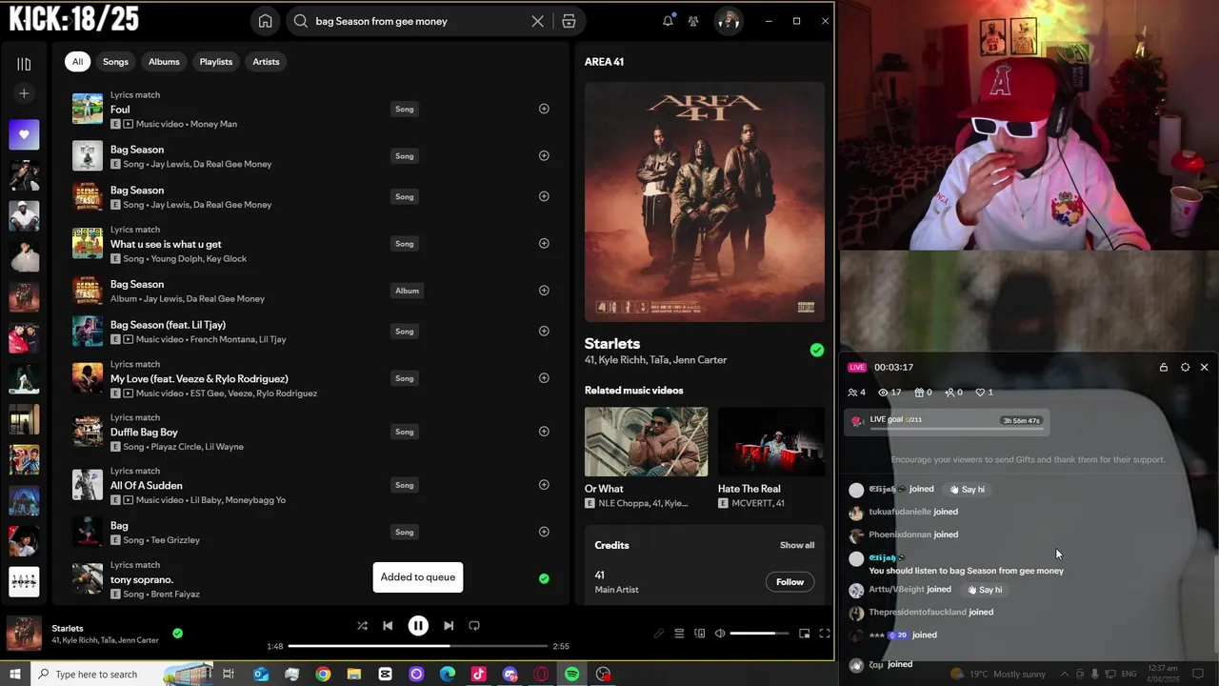Click the taskbar search box
1219x686 pixels.
122,674
